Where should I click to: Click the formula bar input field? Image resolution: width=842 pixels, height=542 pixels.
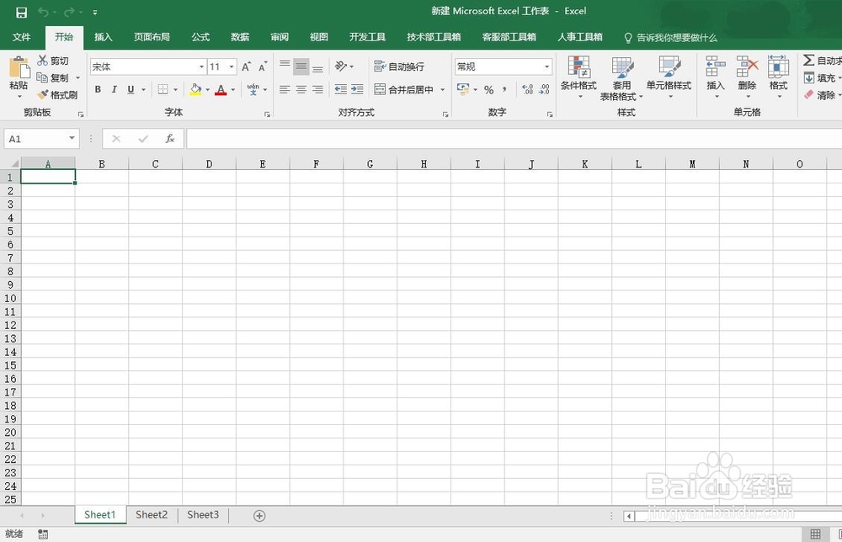tap(514, 139)
